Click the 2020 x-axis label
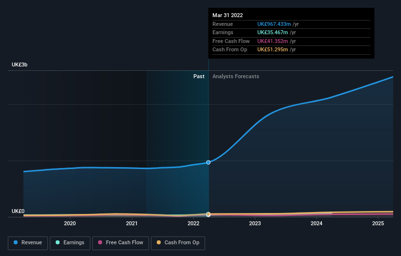This screenshot has width=401, height=256. pos(70,224)
